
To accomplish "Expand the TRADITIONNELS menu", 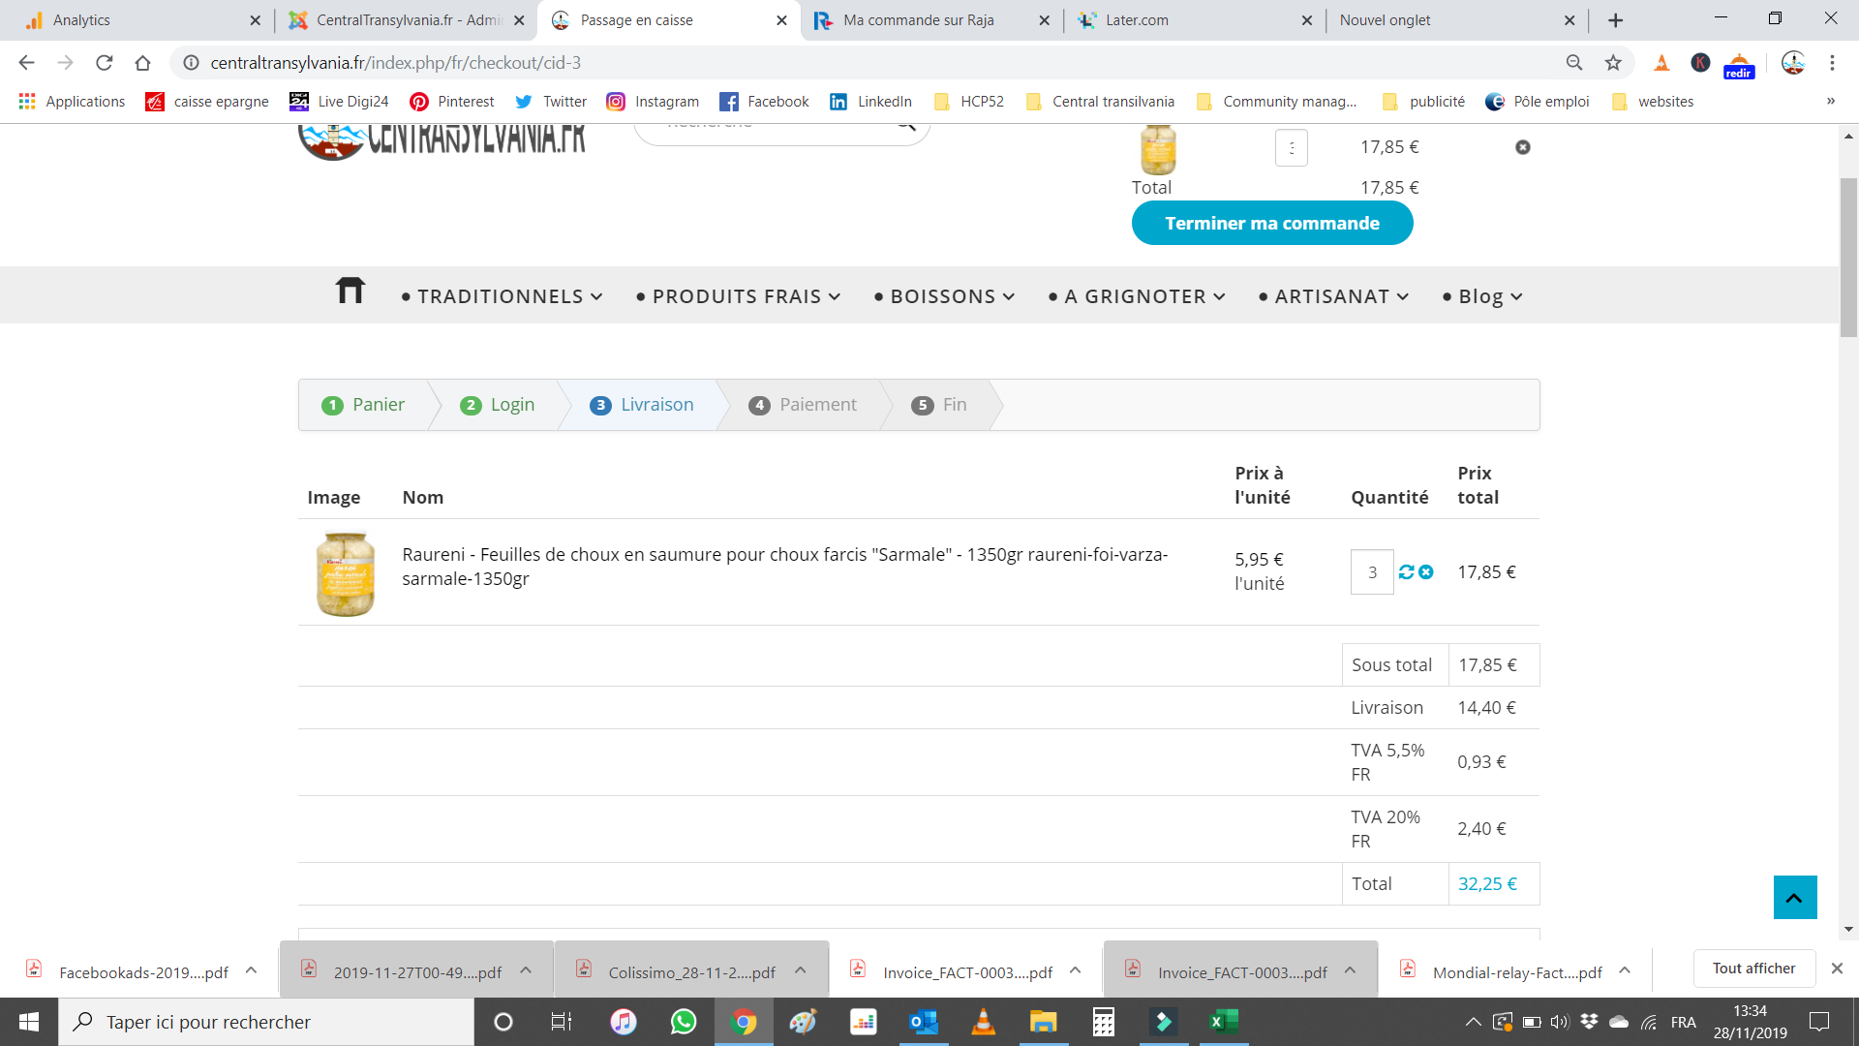I will click(501, 296).
